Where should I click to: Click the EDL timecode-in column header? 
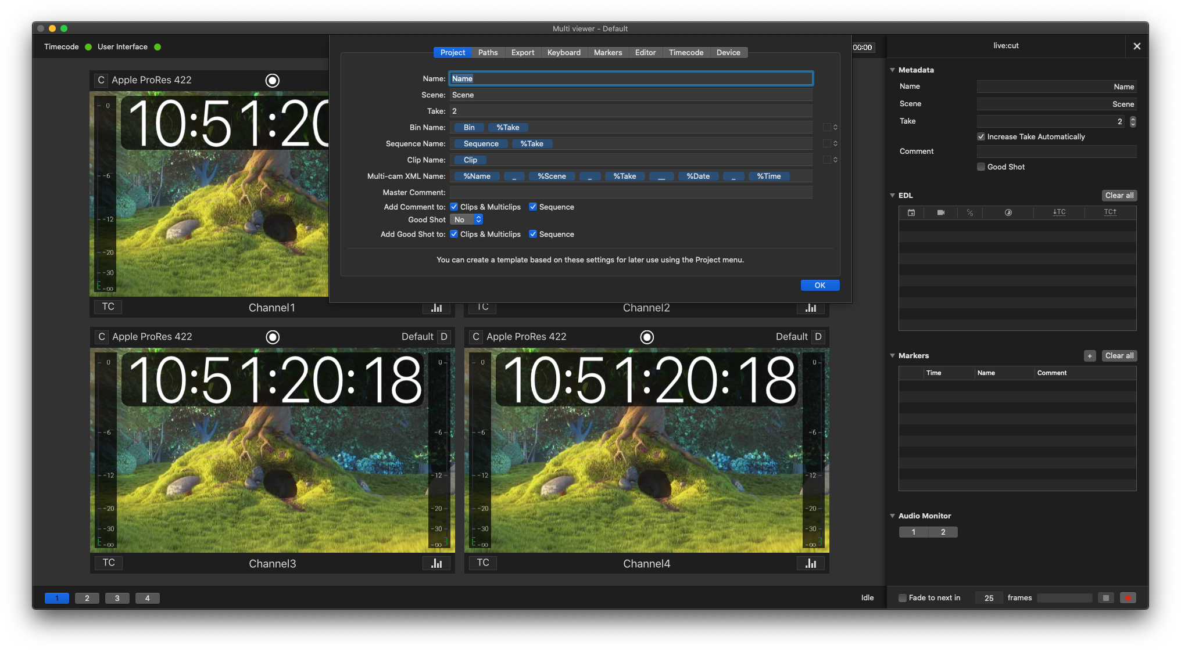[x=1059, y=212]
